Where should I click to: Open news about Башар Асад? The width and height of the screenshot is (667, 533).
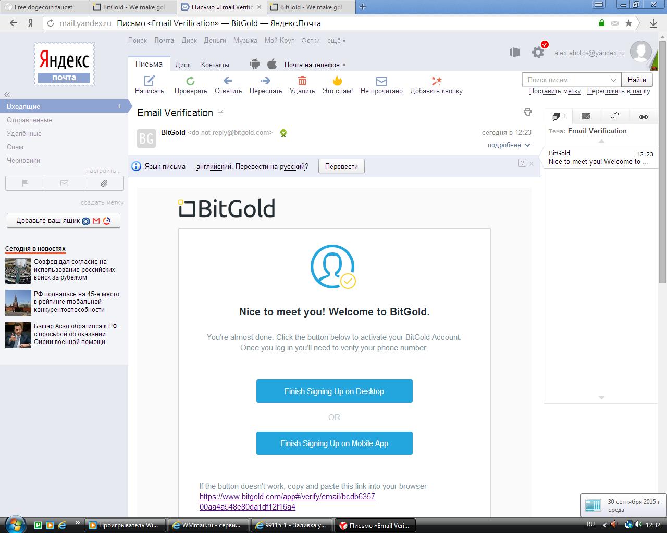[x=76, y=334]
